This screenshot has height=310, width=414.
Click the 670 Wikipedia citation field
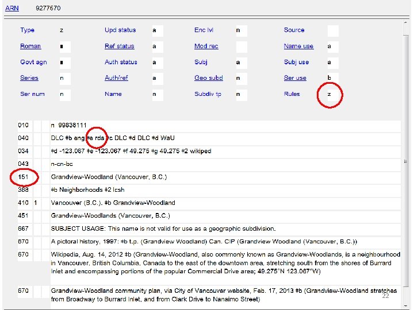(225, 263)
